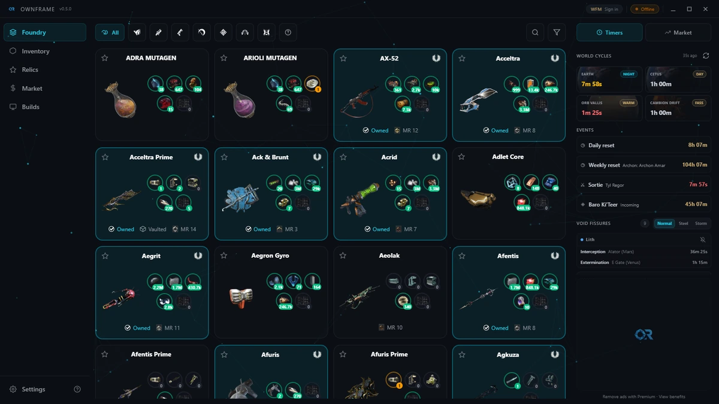Viewport: 719px width, 404px height.
Task: Select the companion category filter icon
Action: (267, 32)
